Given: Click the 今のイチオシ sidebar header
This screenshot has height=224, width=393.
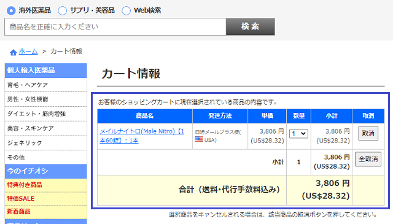Looking at the screenshot, I should point(46,171).
